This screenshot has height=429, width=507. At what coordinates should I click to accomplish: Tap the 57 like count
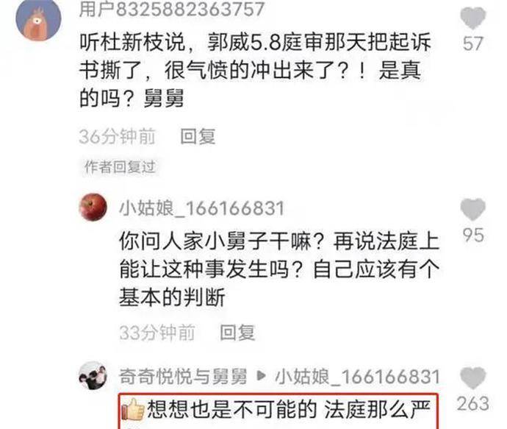pos(472,43)
